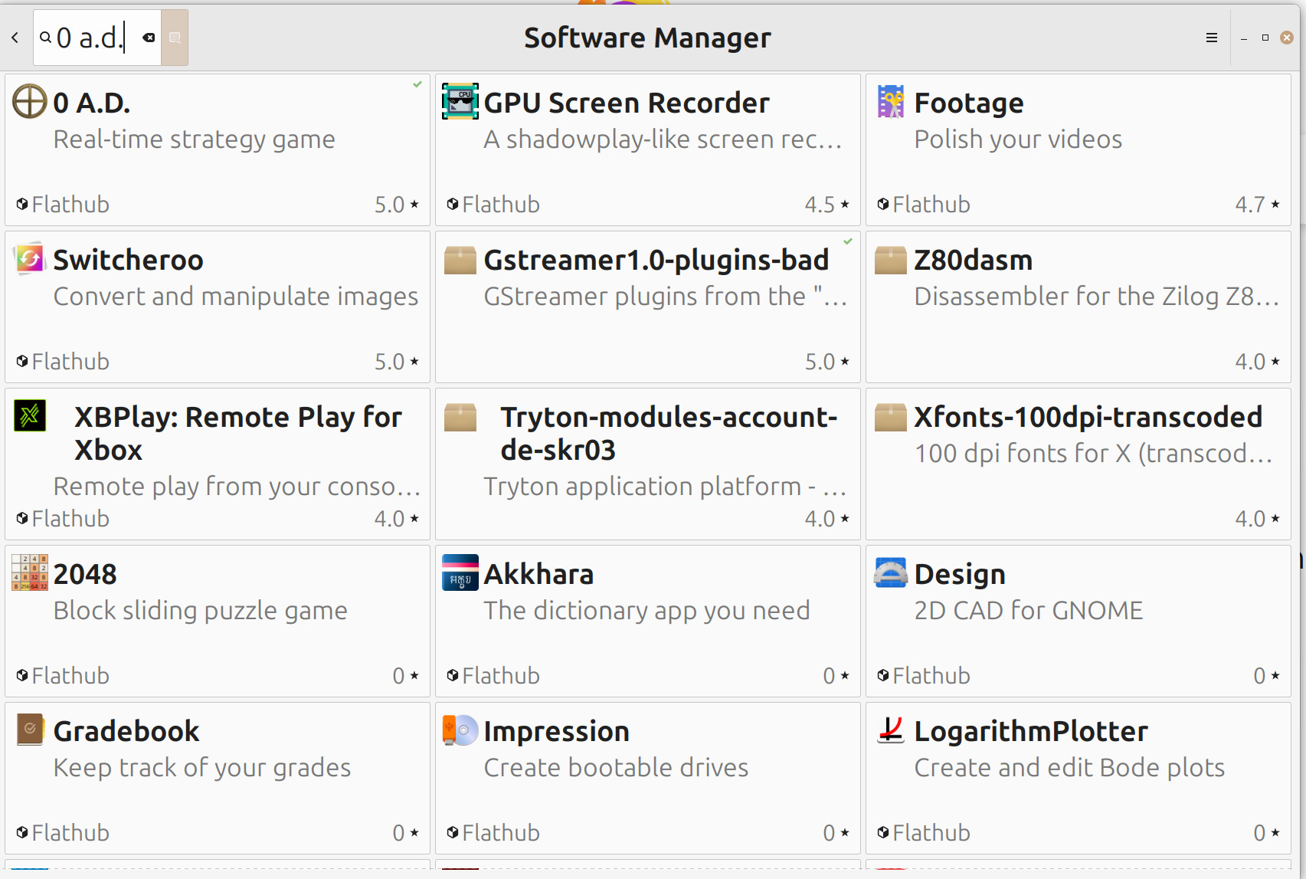Click the 4.0 rating on Z80dasm
This screenshot has height=879, width=1306.
pos(1250,362)
